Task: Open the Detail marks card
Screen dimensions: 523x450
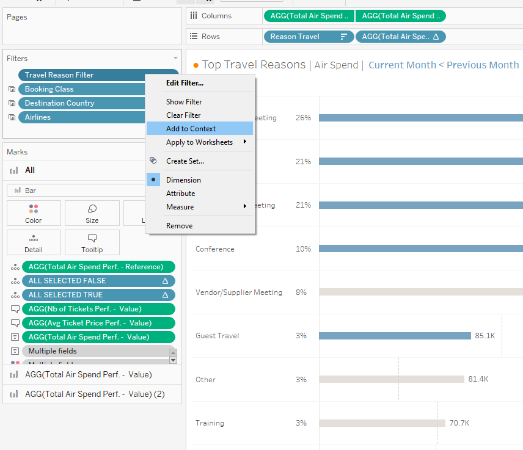Action: pyautogui.click(x=34, y=242)
